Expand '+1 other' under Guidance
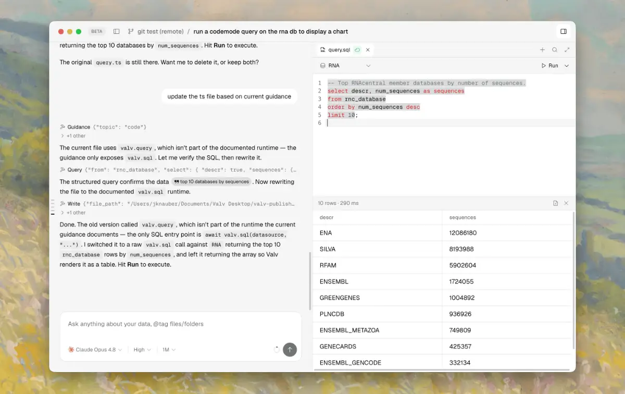The image size is (625, 394). (73, 136)
